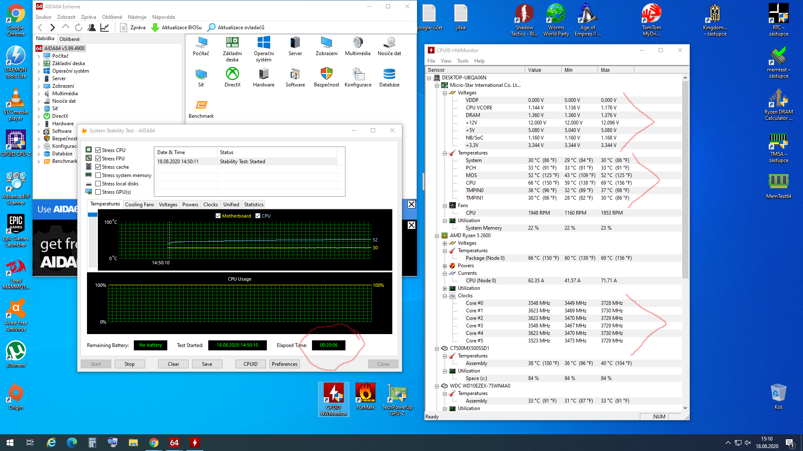Click the Windows Start button
This screenshot has height=451, width=803.
[10, 443]
